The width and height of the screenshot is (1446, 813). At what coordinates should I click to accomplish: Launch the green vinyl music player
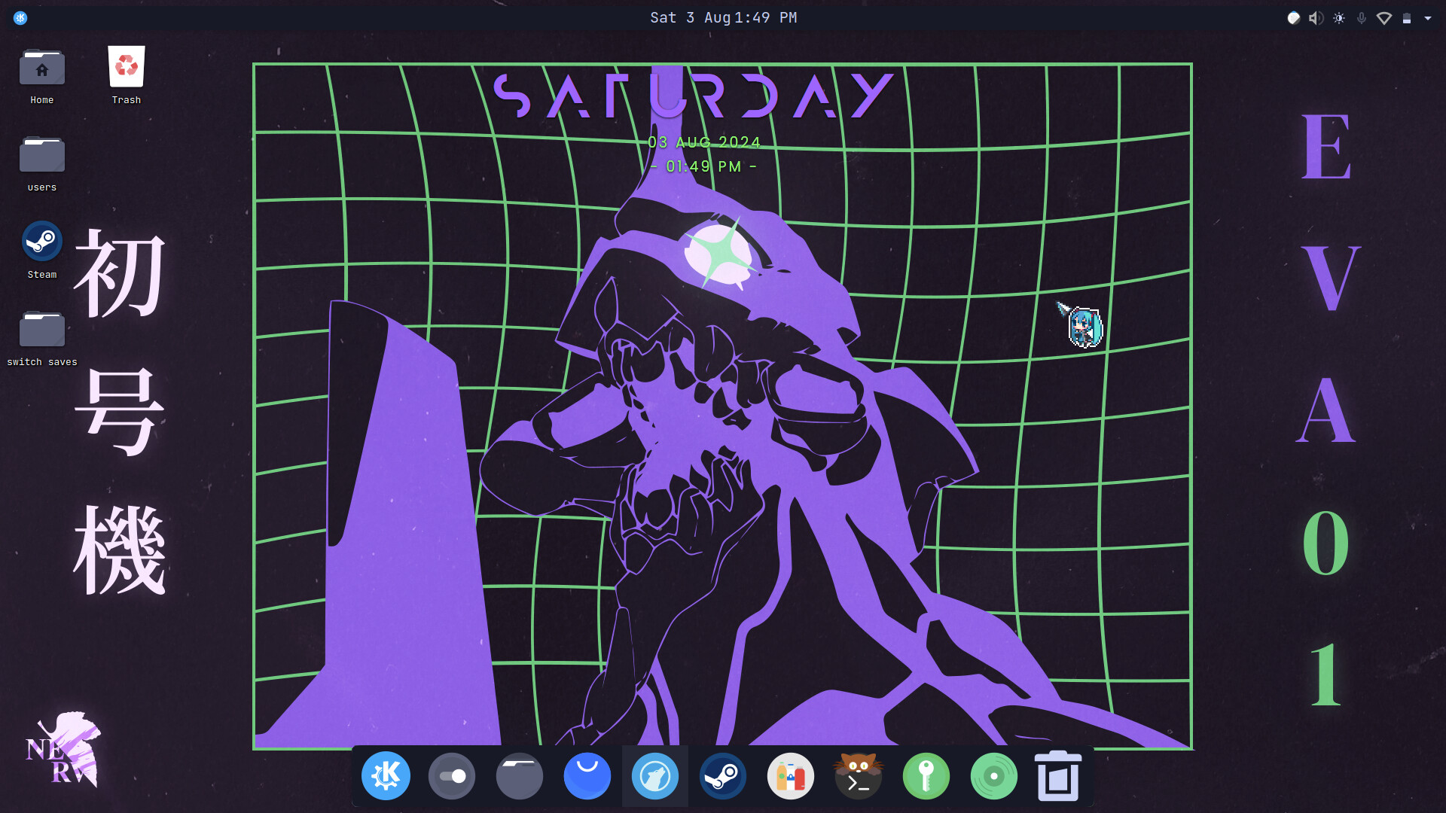click(994, 775)
